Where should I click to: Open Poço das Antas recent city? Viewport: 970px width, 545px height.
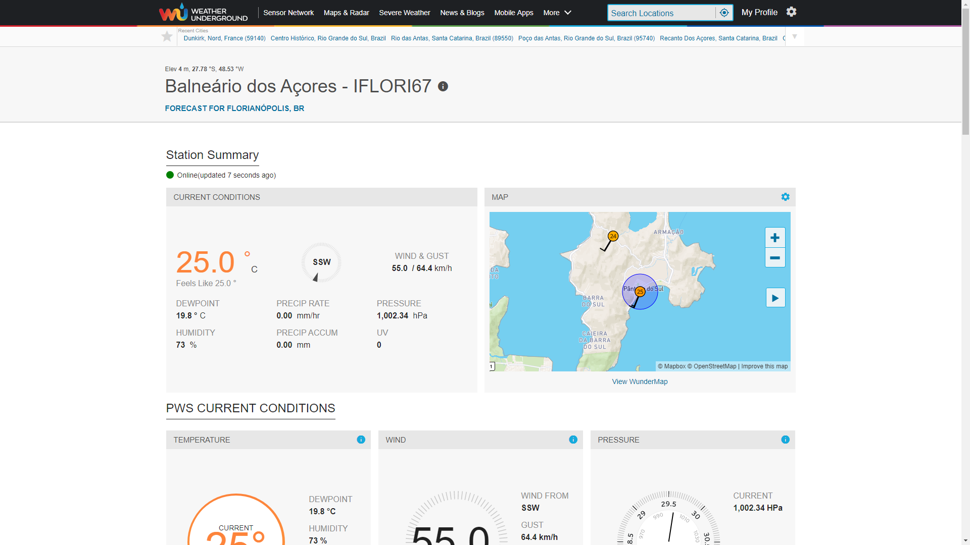click(x=587, y=38)
